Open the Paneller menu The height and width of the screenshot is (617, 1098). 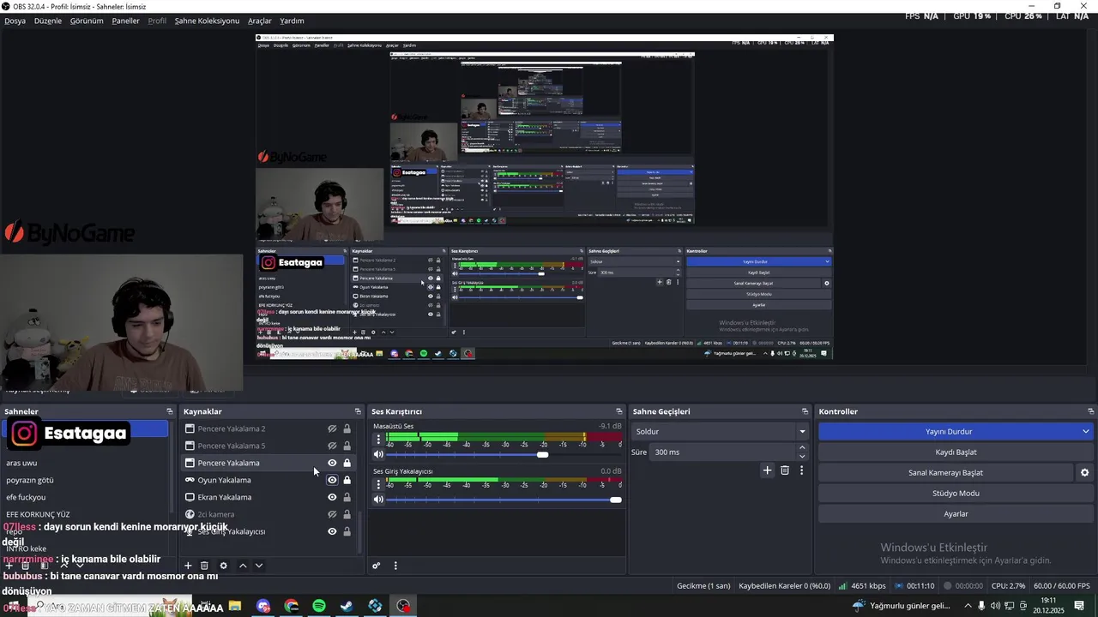pos(125,21)
